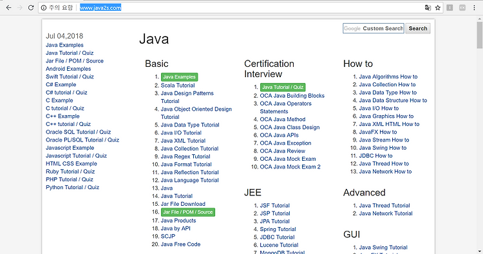Open Java Network Tutorial link
Image resolution: width=483 pixels, height=254 pixels.
coord(386,213)
